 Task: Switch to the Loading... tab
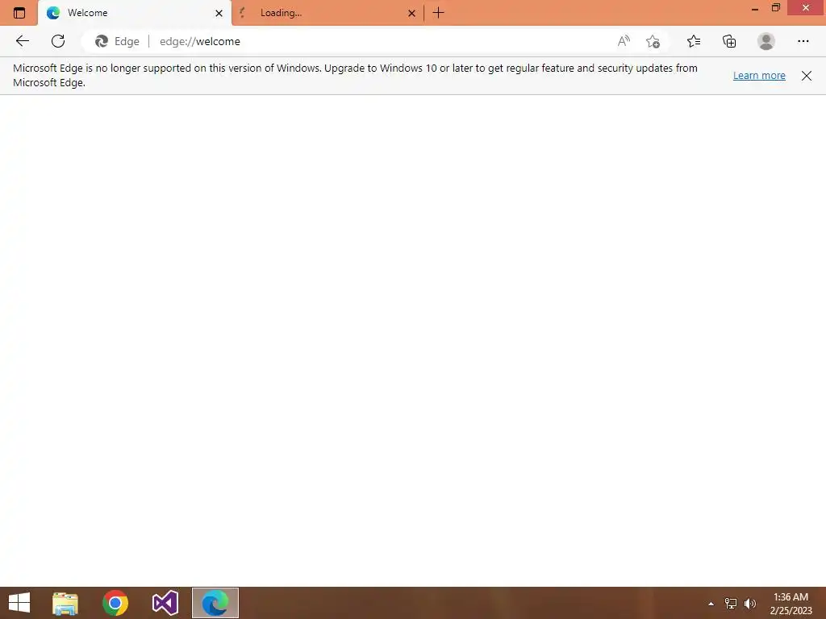tap(327, 13)
